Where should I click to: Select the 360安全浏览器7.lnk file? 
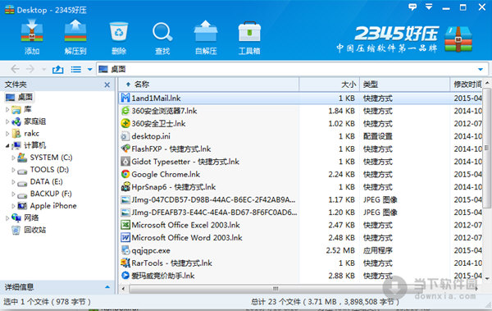[301, 111]
